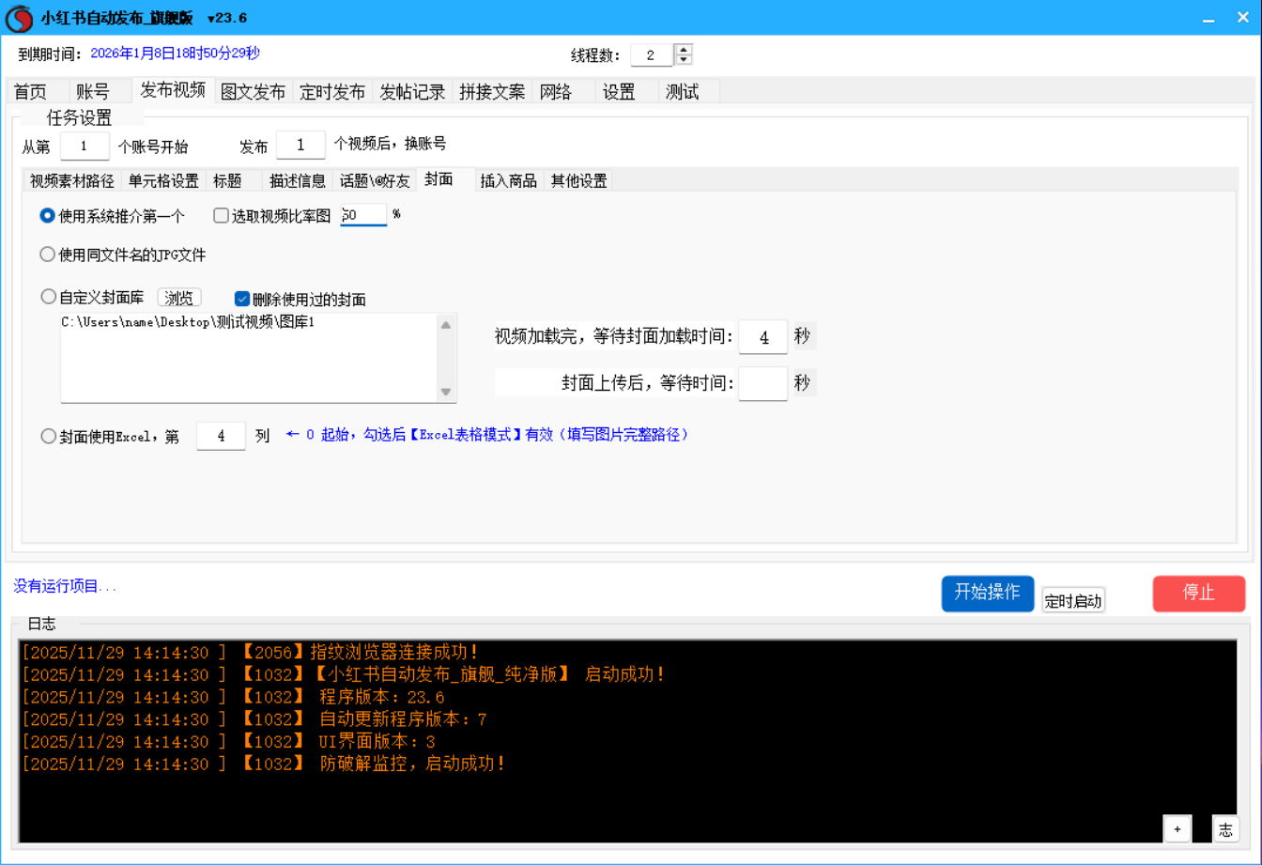The width and height of the screenshot is (1262, 865).
Task: Enable 选取视频比率图 checkbox
Action: (x=222, y=216)
